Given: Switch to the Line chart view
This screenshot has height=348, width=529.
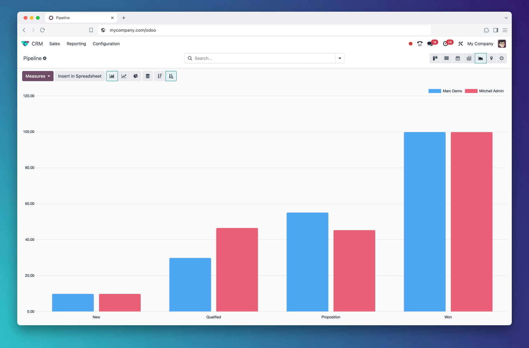Looking at the screenshot, I should pos(124,76).
